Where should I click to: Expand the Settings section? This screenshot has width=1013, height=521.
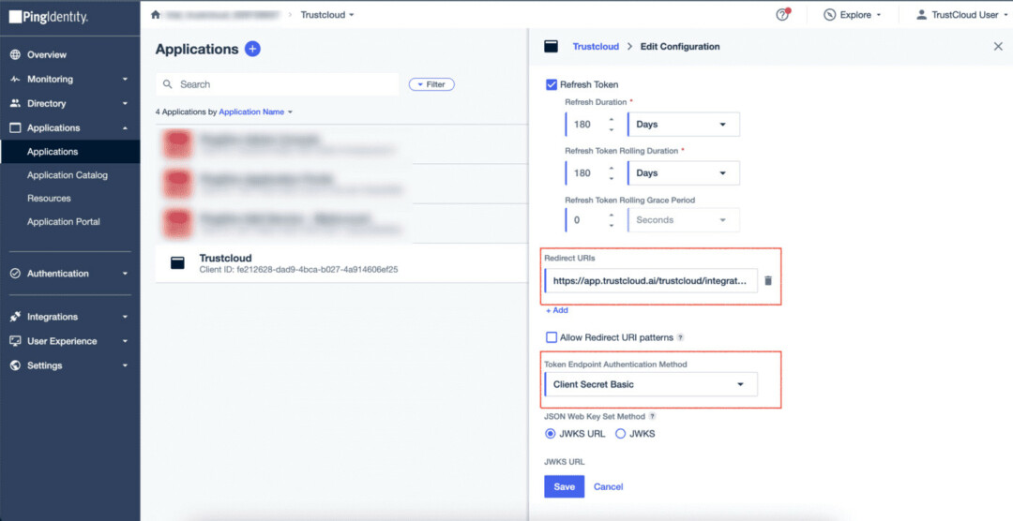[126, 365]
